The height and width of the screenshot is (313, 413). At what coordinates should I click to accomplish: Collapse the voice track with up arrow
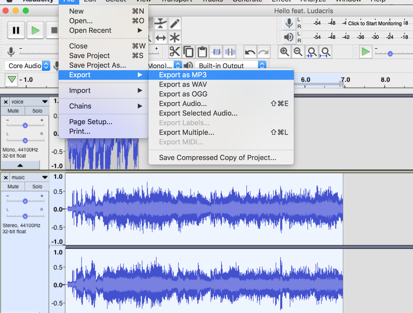point(20,165)
